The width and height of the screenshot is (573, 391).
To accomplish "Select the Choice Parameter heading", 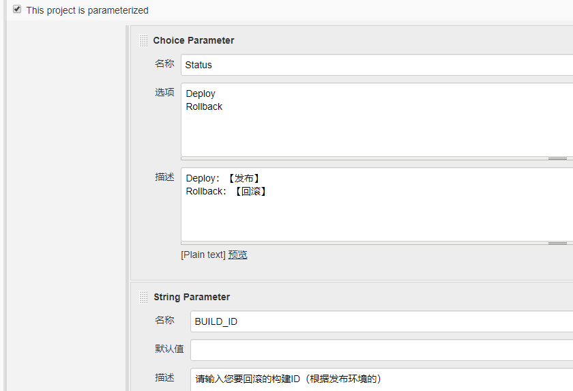I will 194,40.
